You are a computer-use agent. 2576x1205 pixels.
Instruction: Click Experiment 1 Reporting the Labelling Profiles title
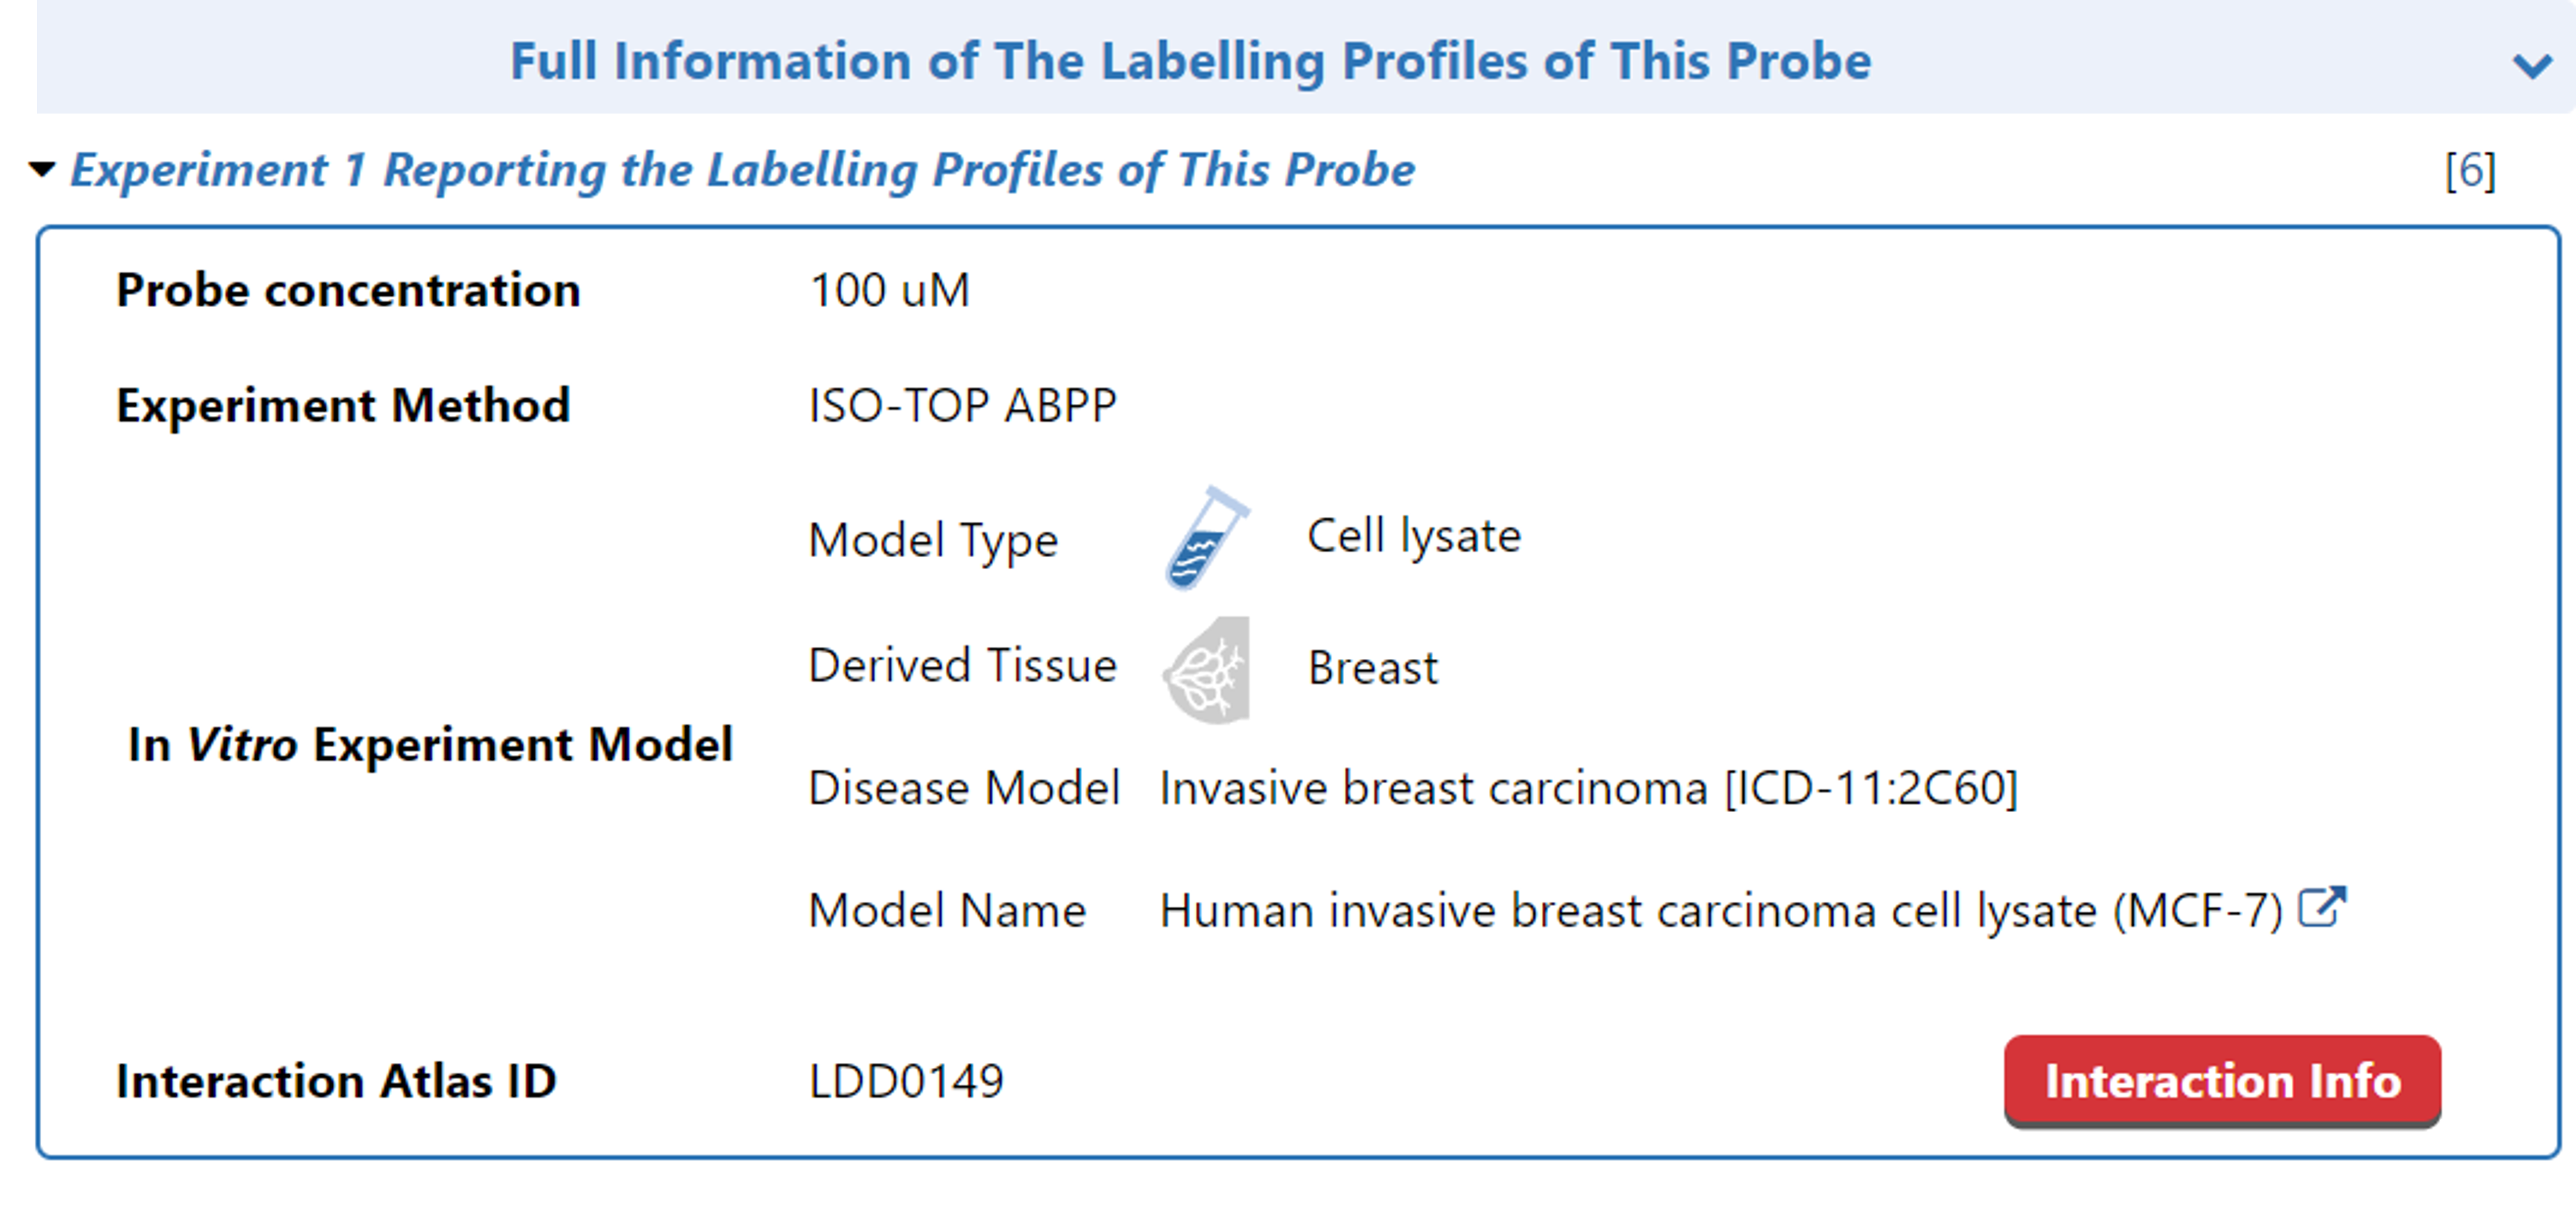[x=742, y=169]
